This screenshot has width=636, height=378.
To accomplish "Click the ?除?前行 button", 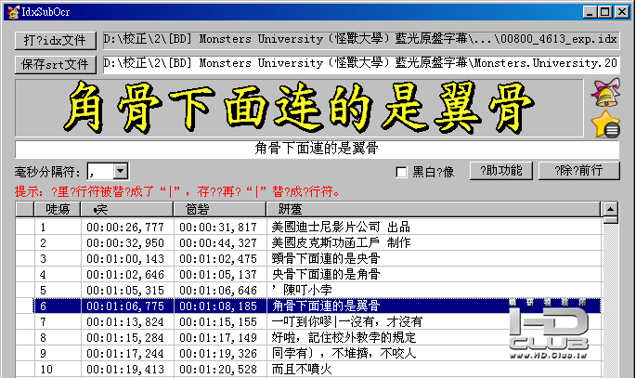I will coord(578,170).
